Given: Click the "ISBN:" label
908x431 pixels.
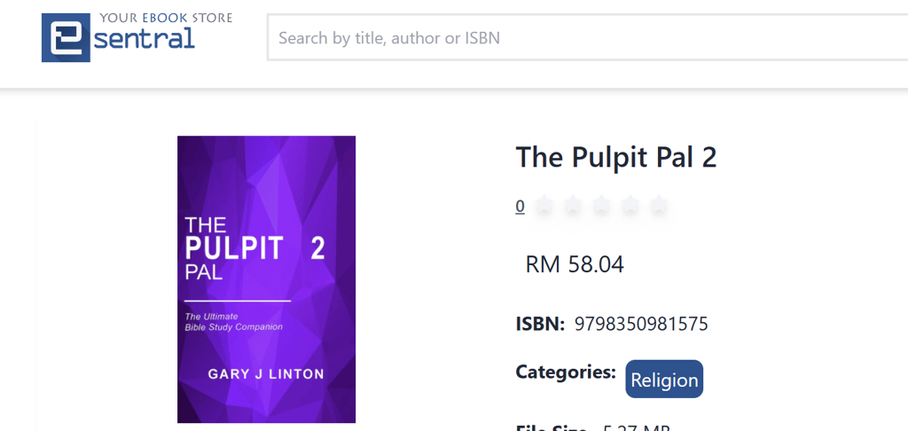Looking at the screenshot, I should [x=540, y=324].
